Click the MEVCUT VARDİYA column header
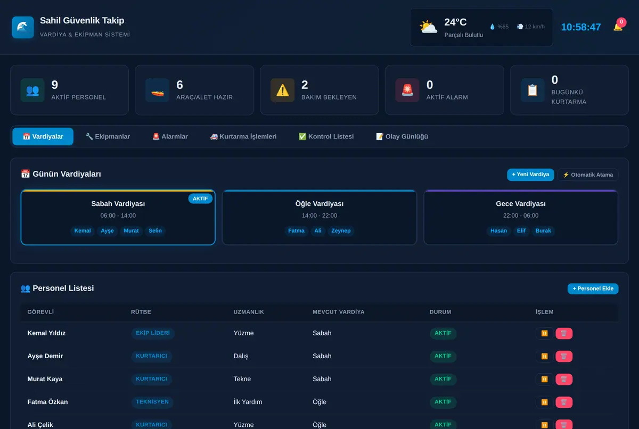This screenshot has height=429, width=639. point(339,312)
